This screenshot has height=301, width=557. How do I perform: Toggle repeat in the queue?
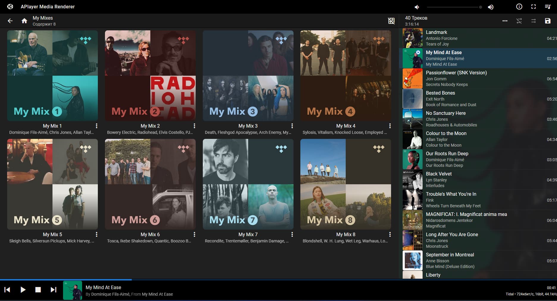(534, 21)
